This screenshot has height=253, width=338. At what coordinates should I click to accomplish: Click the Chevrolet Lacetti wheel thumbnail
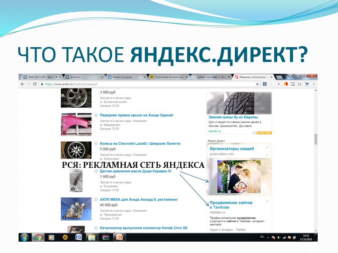pos(76,150)
